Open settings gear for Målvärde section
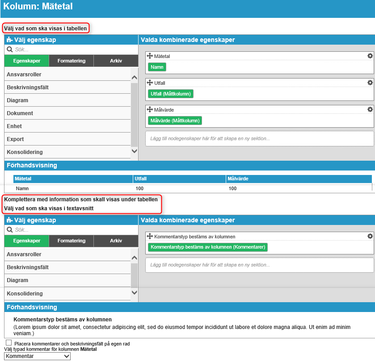Viewport: 375px width, 362px height. (x=370, y=109)
